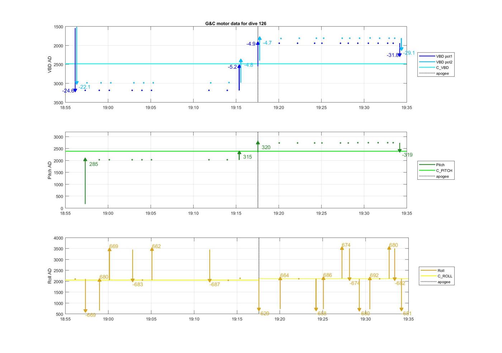
Task: Select the 'VBD pot2' legend entry
Action: click(436, 62)
